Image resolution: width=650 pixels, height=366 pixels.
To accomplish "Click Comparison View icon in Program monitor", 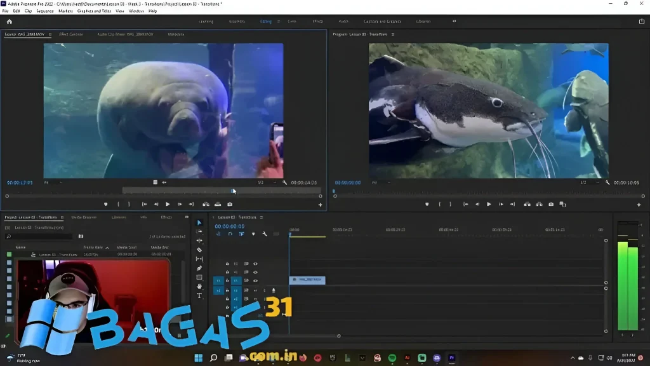I will coord(562,204).
